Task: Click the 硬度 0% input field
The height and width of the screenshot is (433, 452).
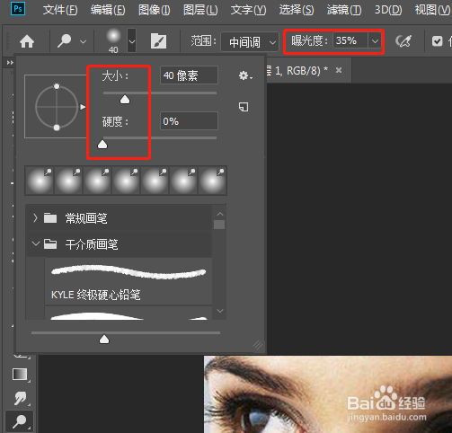Action: pyautogui.click(x=189, y=121)
